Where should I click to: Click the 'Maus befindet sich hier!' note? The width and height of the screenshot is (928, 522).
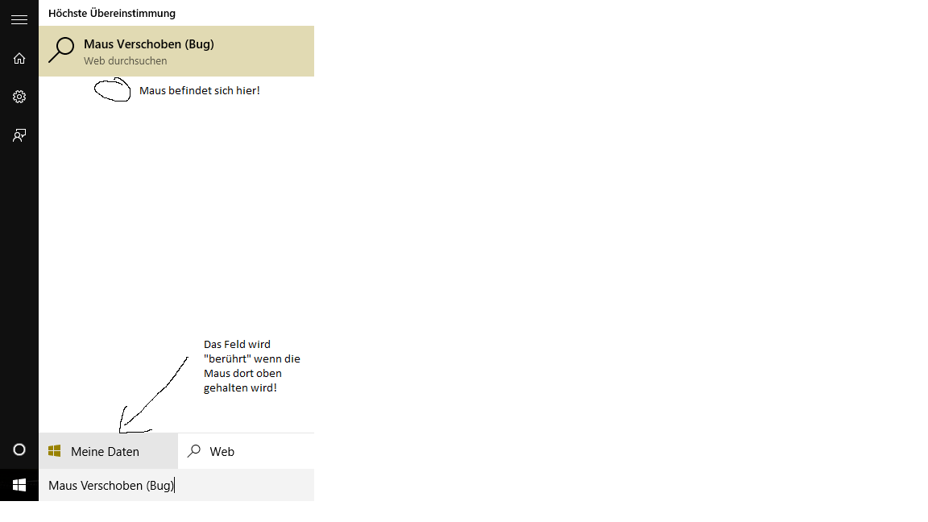200,90
